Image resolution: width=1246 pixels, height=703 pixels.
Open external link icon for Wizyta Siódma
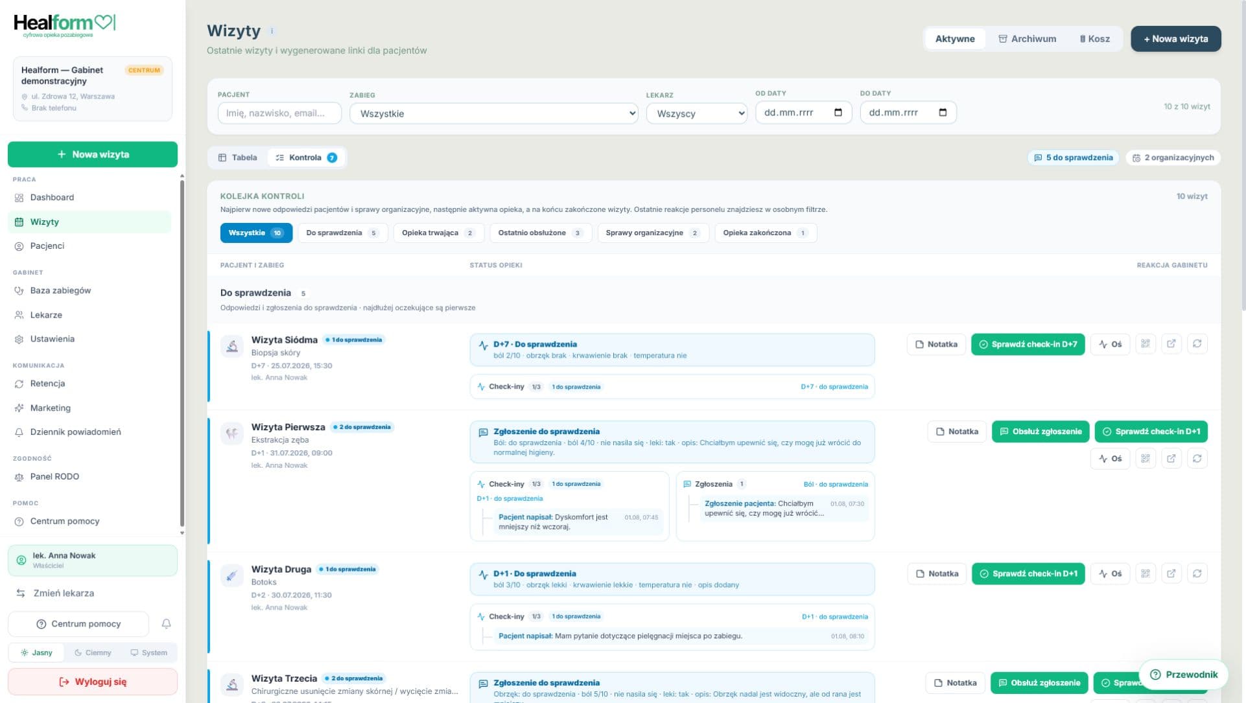[1171, 344]
